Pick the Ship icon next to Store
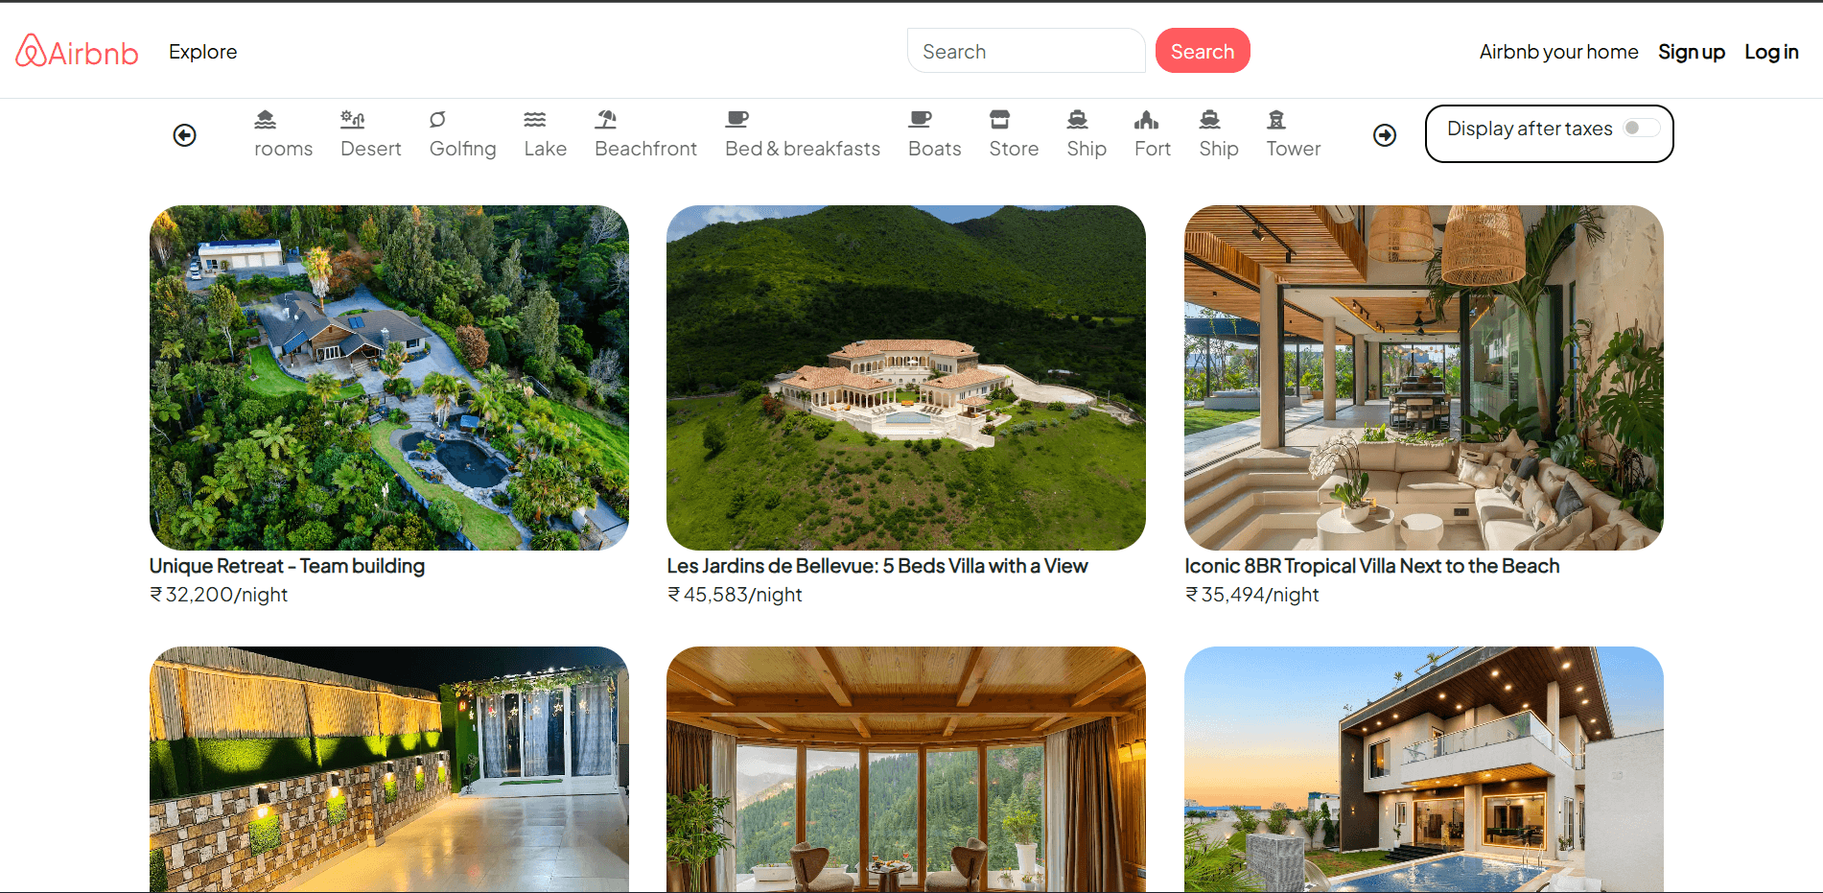Viewport: 1823px width, 893px height. point(1078,120)
